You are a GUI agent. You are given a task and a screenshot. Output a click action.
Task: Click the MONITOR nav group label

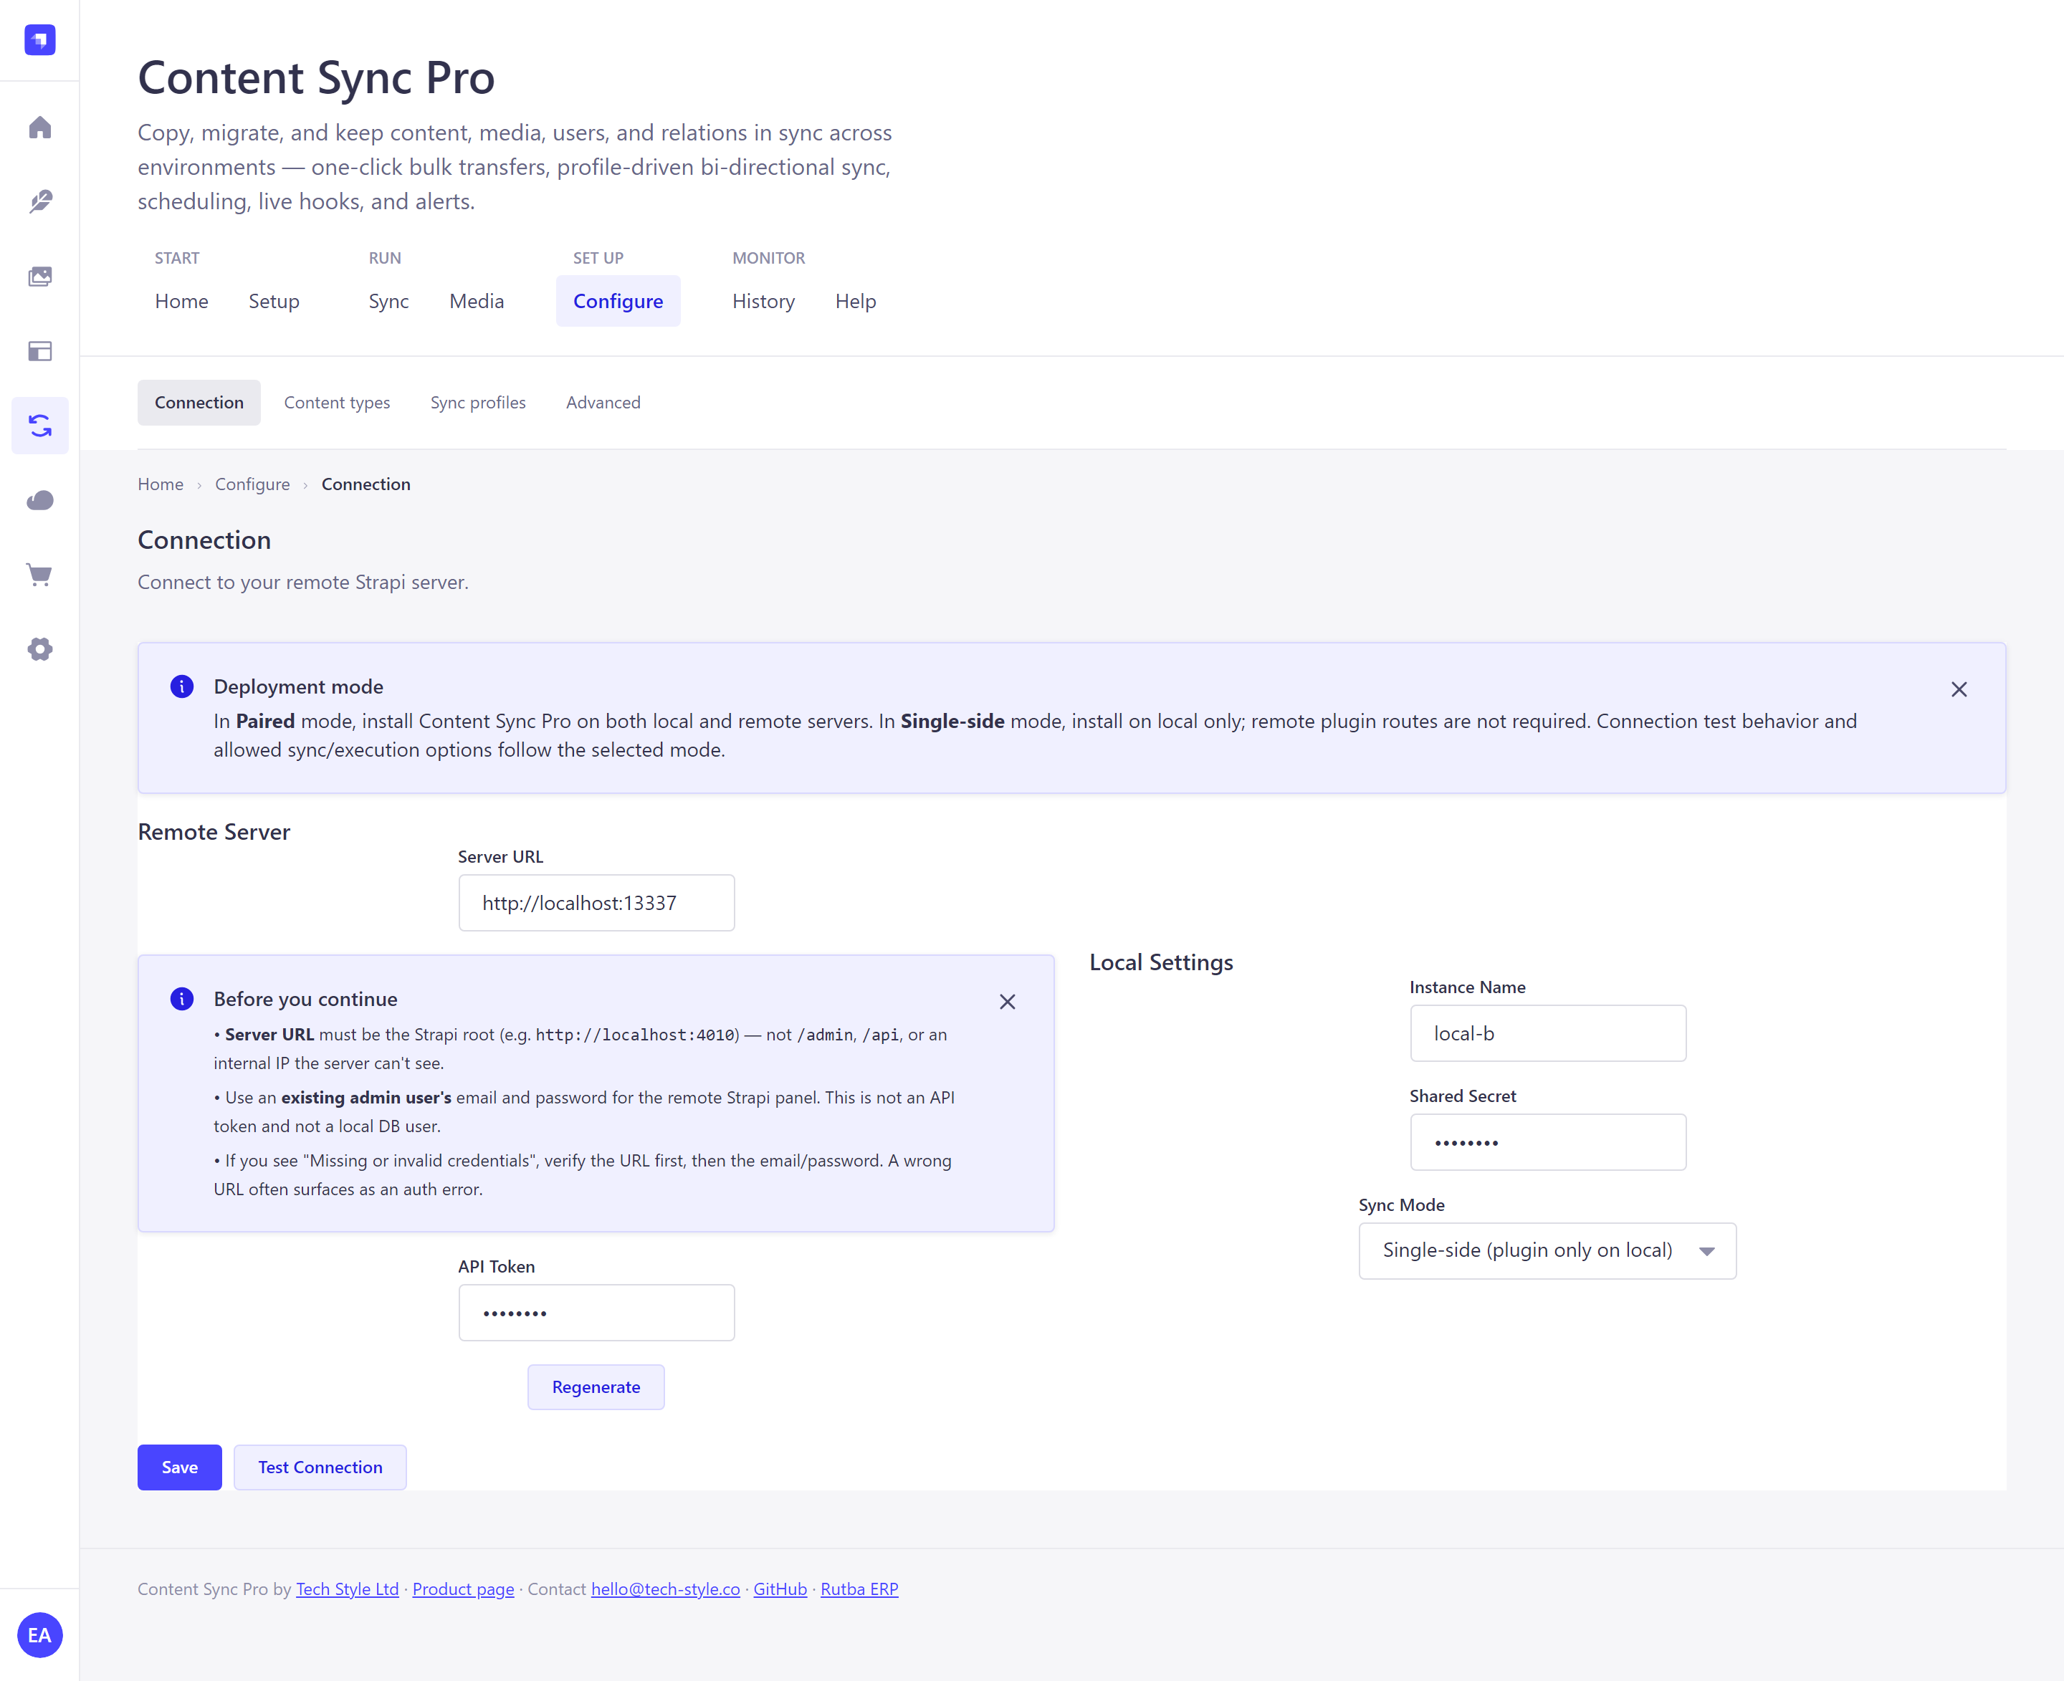768,259
